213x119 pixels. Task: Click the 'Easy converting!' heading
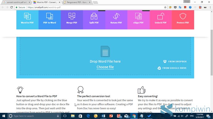click(x=148, y=96)
